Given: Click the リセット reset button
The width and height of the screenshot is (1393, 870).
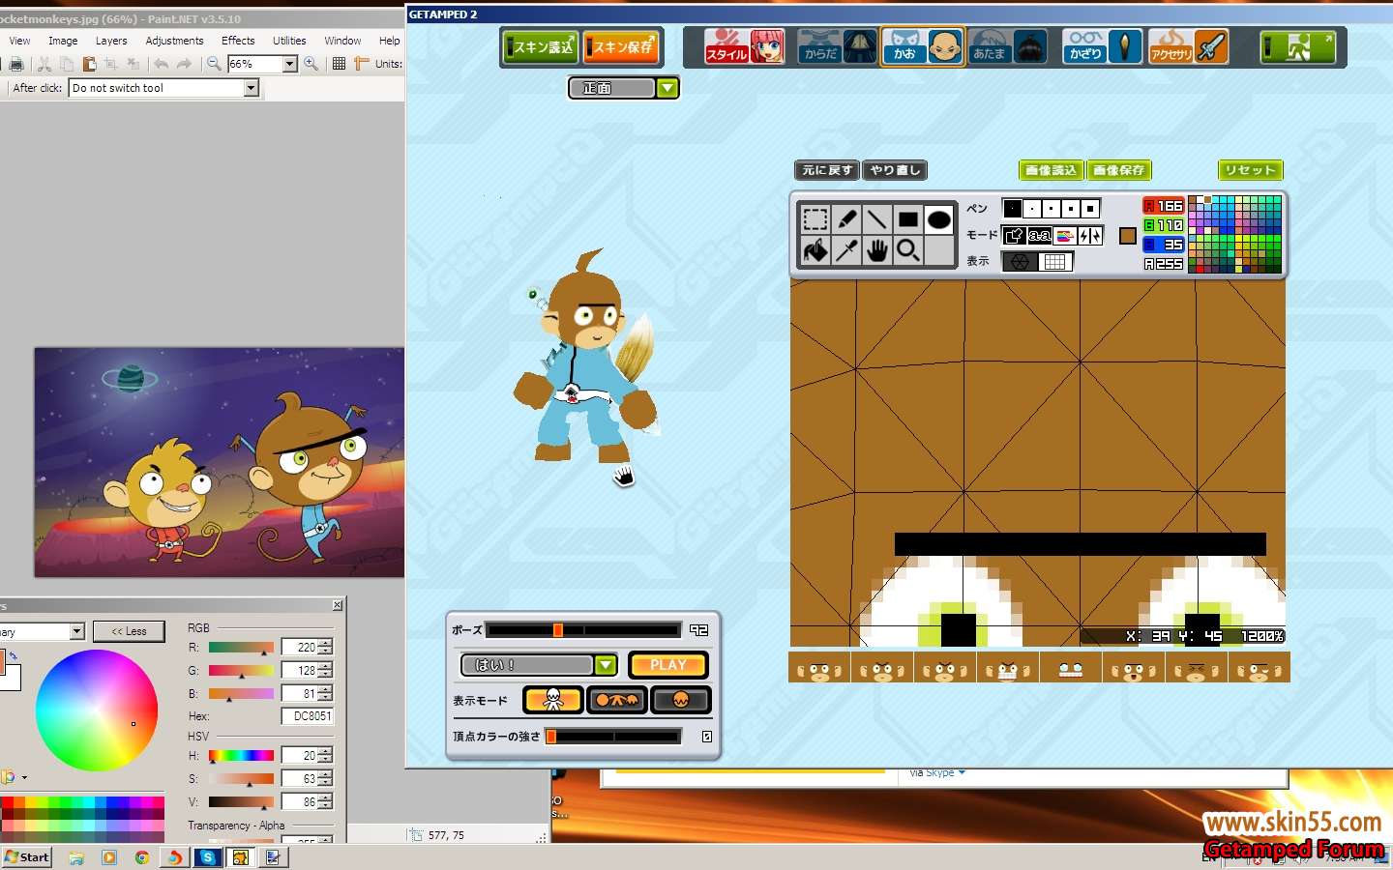Looking at the screenshot, I should pos(1250,170).
